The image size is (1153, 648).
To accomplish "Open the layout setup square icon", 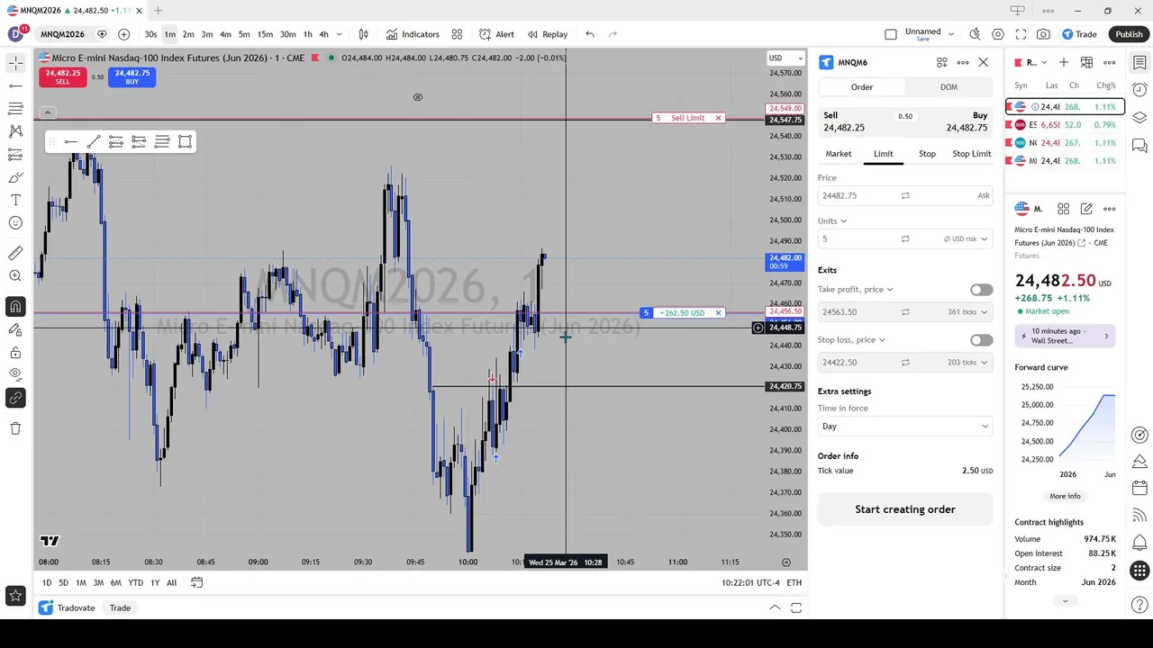I will tap(891, 34).
